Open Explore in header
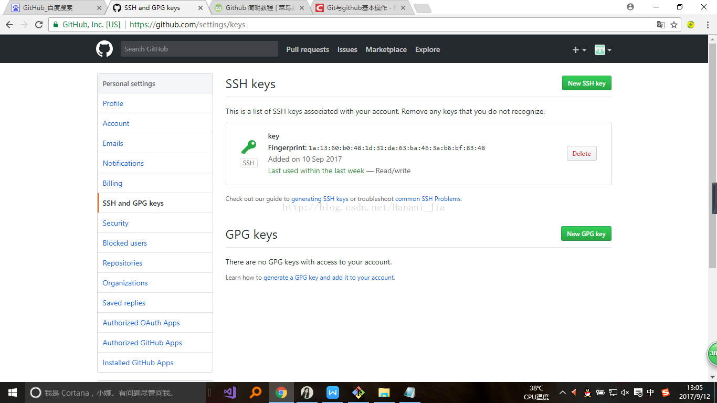 pyautogui.click(x=427, y=49)
